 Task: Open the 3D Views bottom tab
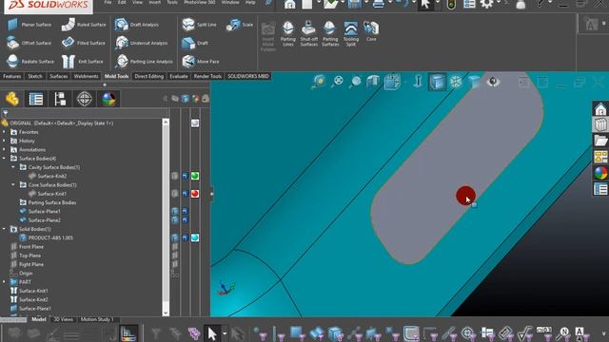(64, 319)
